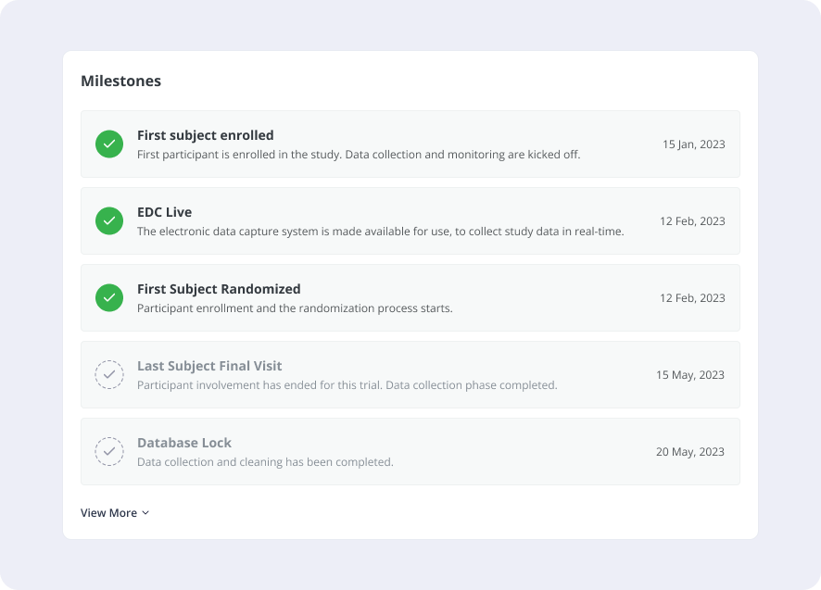Screen dimensions: 821x590
Task: Select Last Subject Final Visit title
Action: pyautogui.click(x=209, y=366)
